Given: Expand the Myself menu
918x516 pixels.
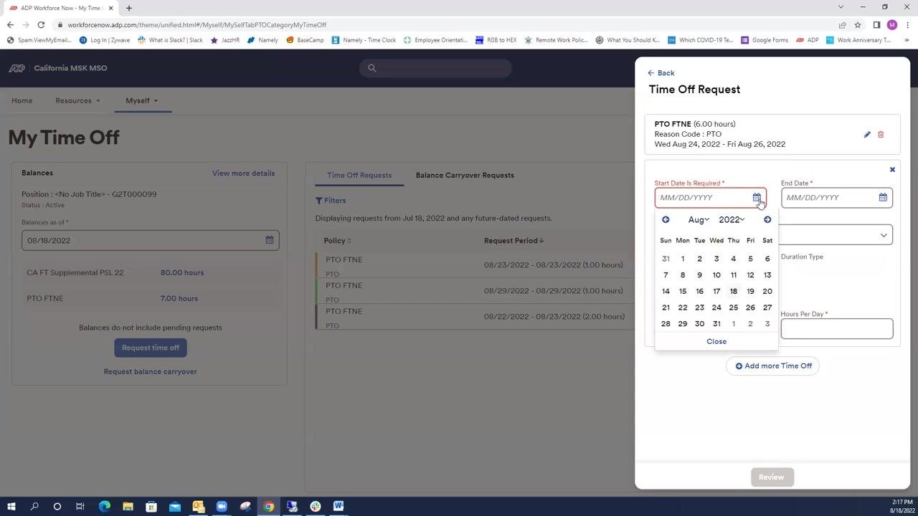Looking at the screenshot, I should [x=142, y=101].
